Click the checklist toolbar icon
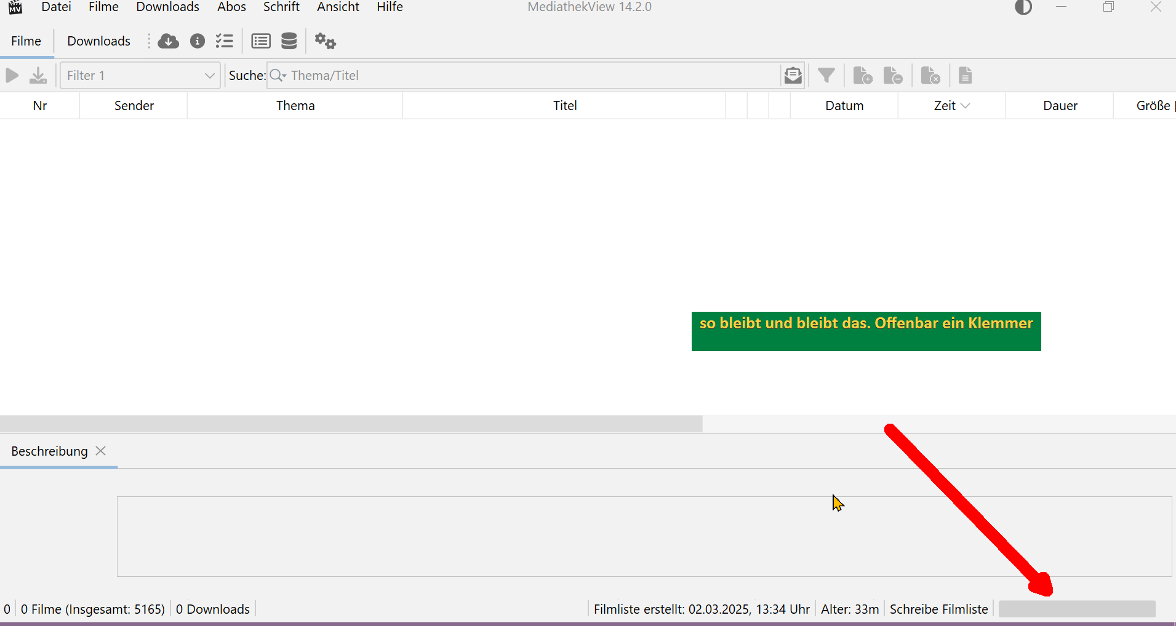 pos(225,41)
